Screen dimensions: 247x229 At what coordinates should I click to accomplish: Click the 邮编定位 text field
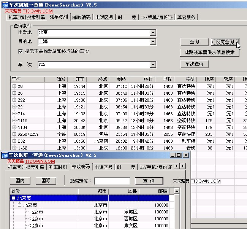click(112, 181)
